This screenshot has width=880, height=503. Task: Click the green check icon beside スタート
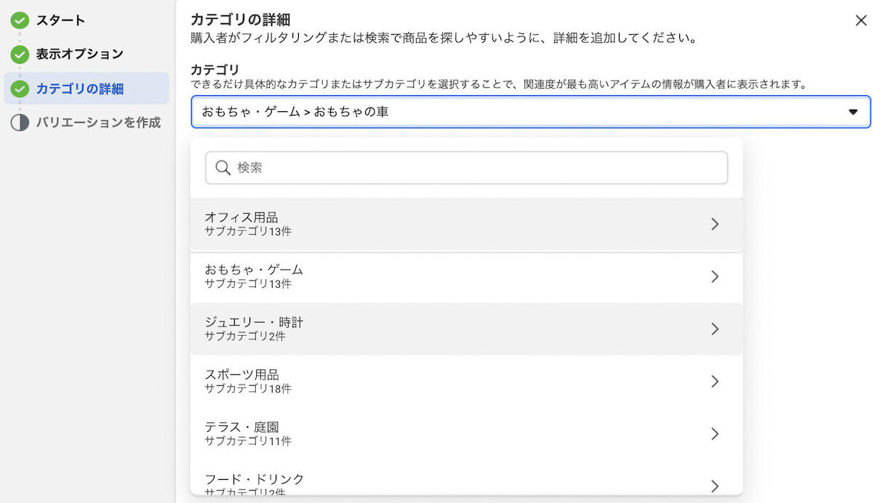[20, 21]
